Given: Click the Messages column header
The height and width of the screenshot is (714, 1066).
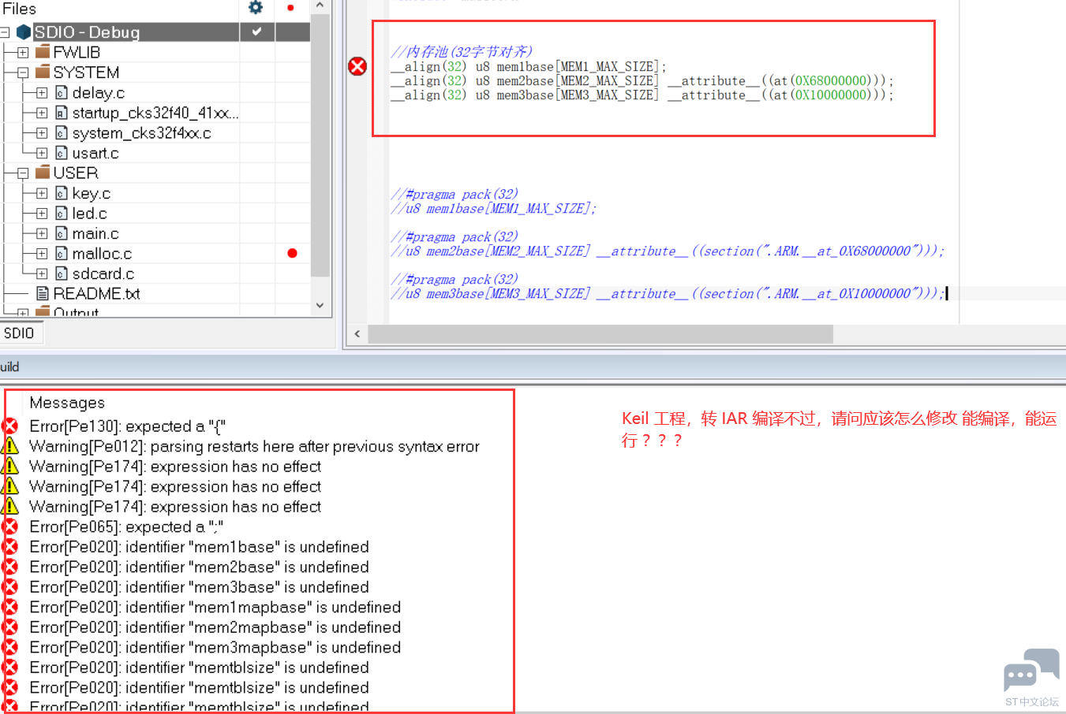Looking at the screenshot, I should pos(67,403).
